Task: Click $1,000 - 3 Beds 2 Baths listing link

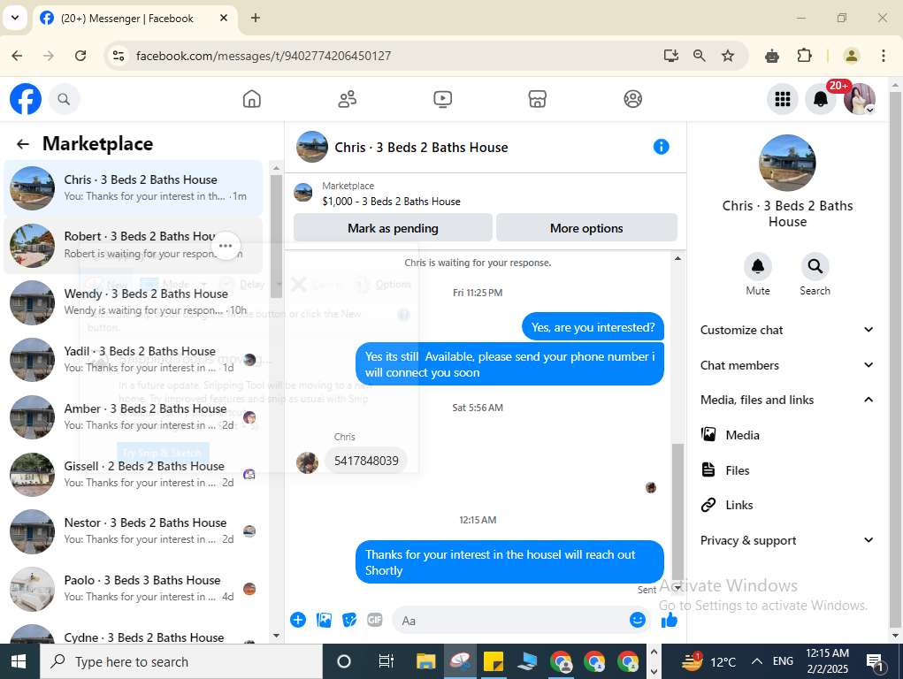Action: [391, 202]
